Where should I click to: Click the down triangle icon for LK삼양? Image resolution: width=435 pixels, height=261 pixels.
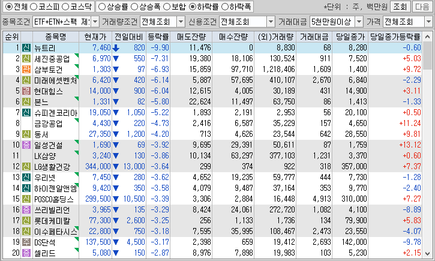116,156
